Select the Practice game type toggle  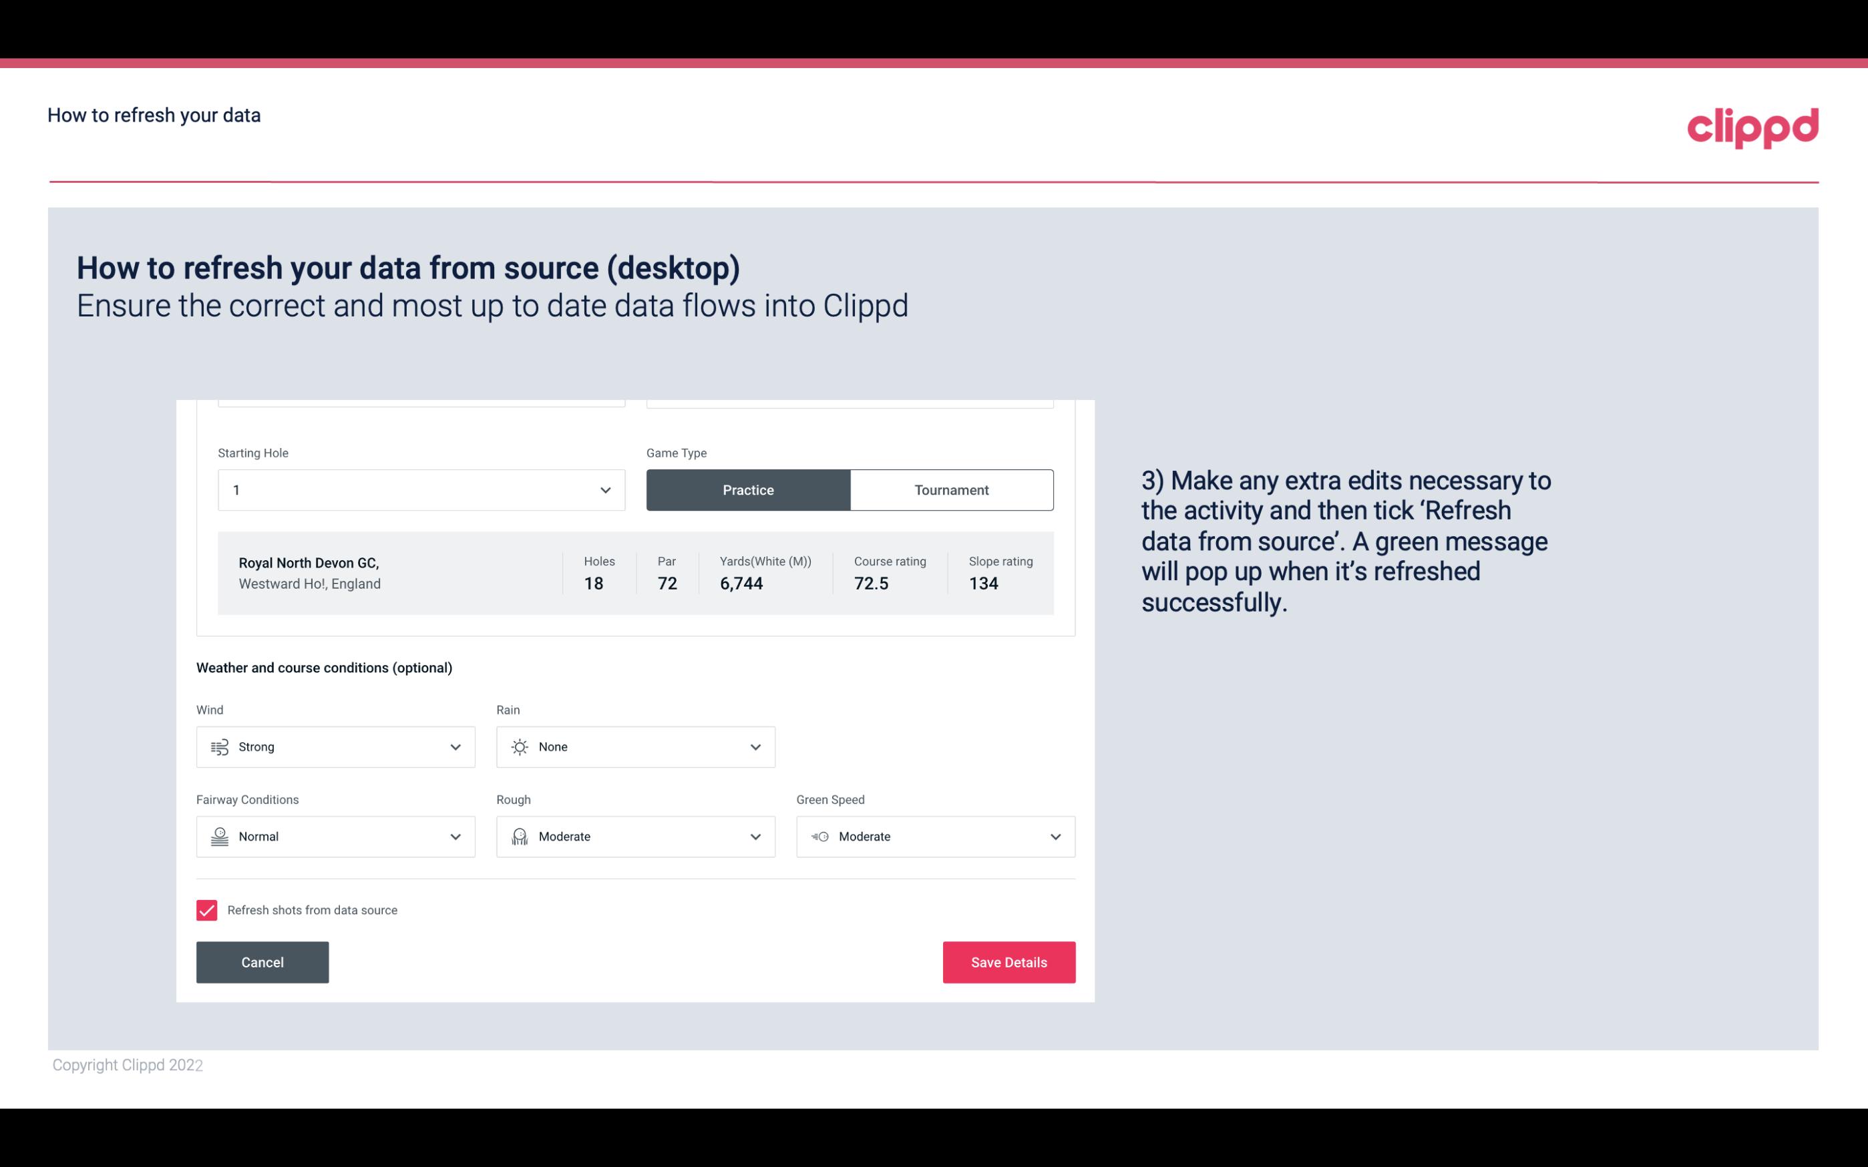click(x=748, y=489)
